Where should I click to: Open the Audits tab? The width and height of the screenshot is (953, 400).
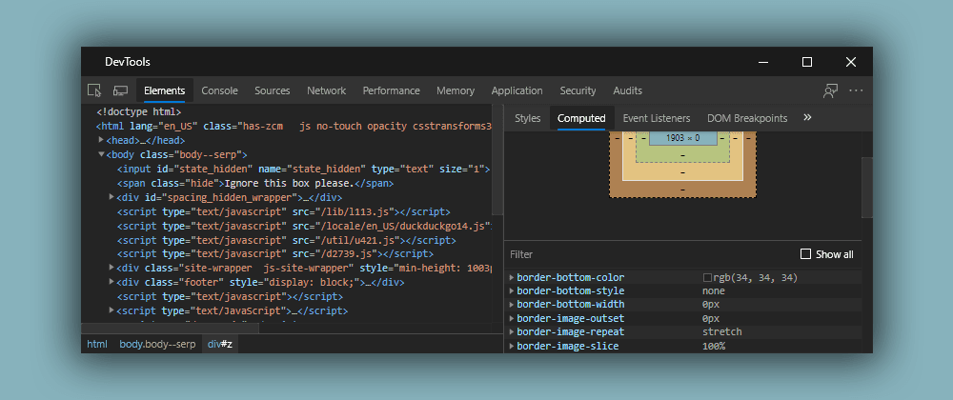[x=628, y=90]
